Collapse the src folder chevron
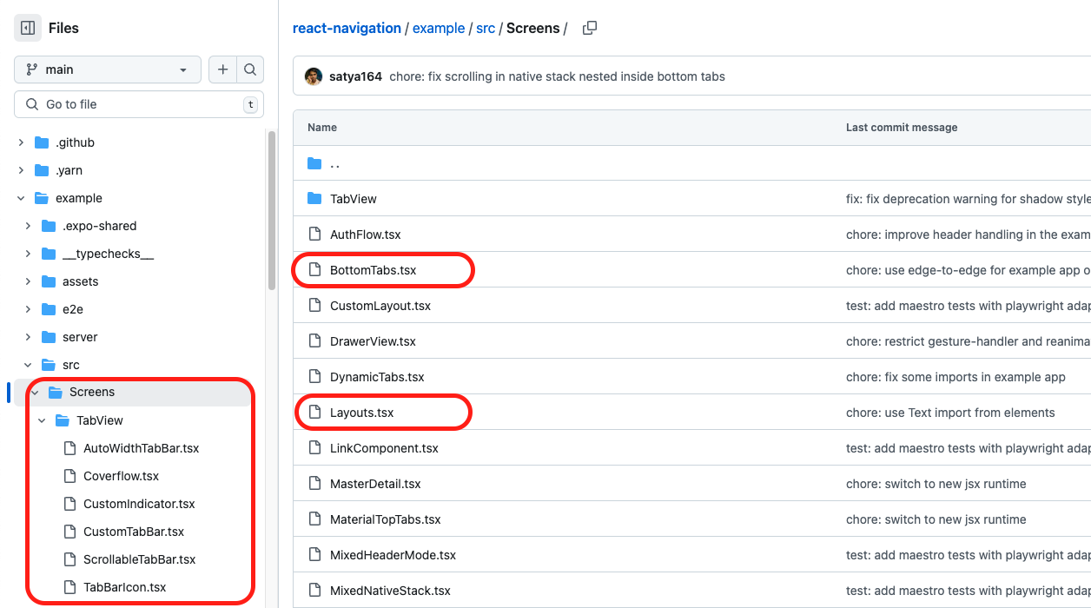Image resolution: width=1091 pixels, height=608 pixels. point(28,365)
